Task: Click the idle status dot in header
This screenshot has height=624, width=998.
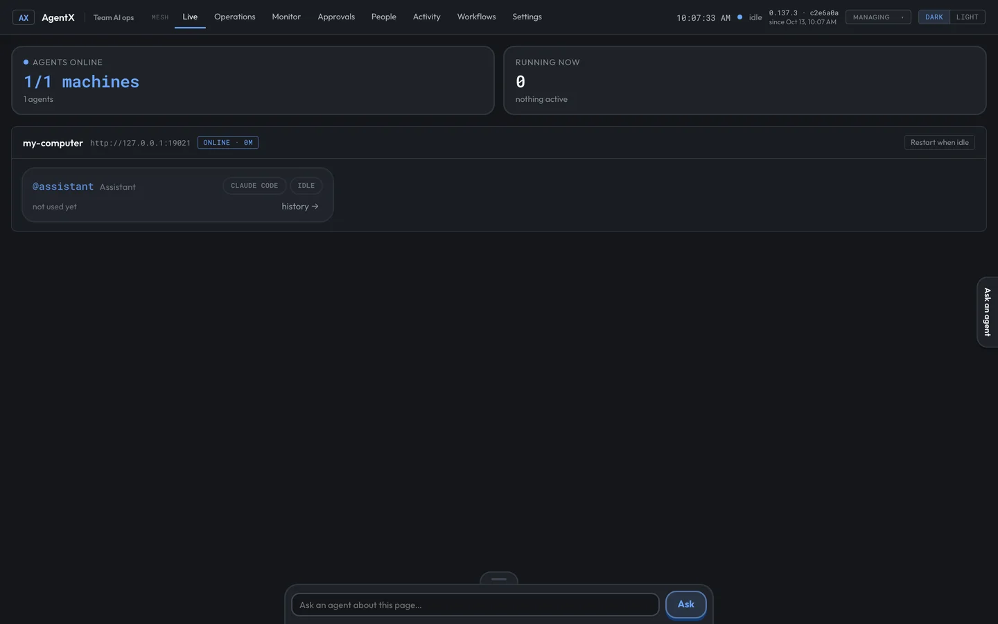Action: (740, 17)
